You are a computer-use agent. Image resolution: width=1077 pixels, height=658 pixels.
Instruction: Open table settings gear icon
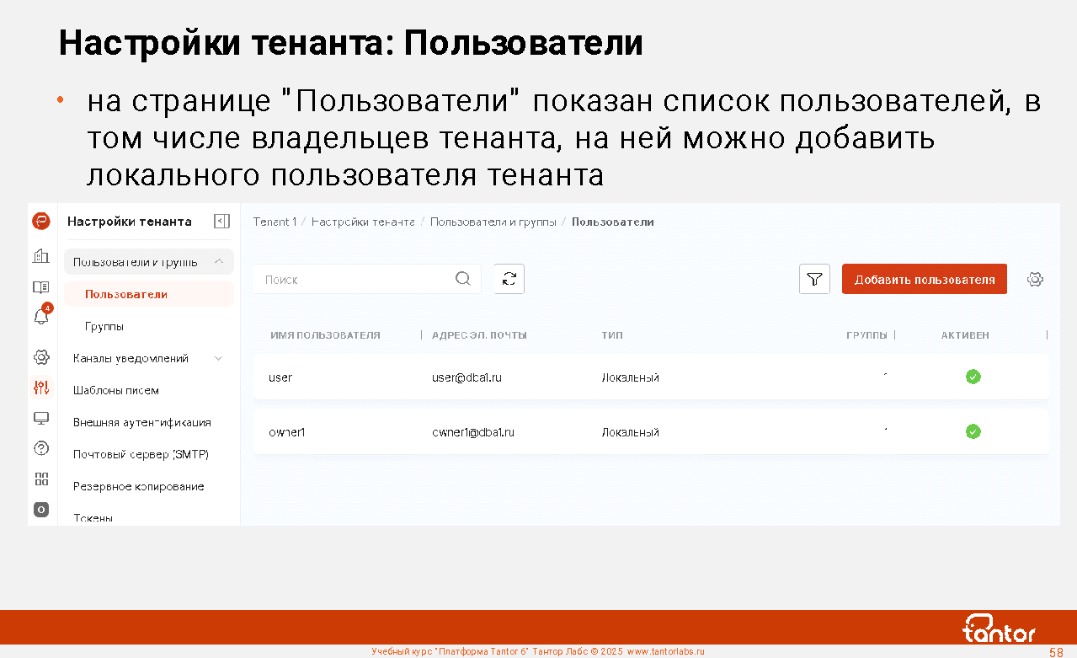coord(1035,279)
